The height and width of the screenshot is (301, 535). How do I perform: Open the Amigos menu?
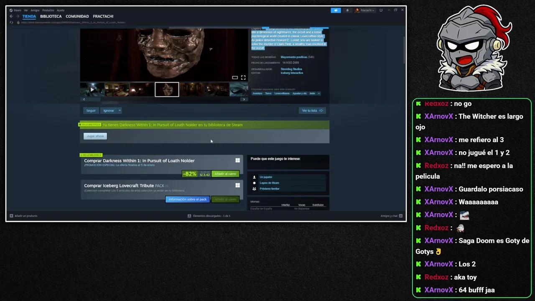35,10
